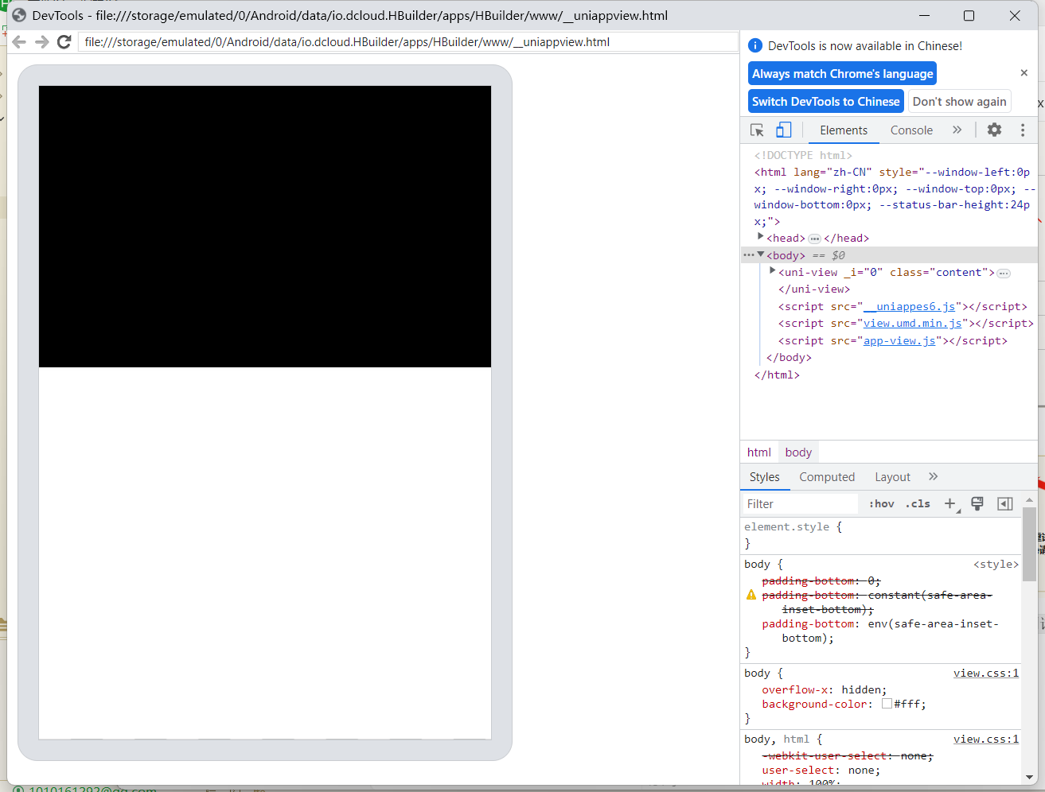Click Switch DevTools to Chinese
The height and width of the screenshot is (792, 1045).
click(x=825, y=101)
